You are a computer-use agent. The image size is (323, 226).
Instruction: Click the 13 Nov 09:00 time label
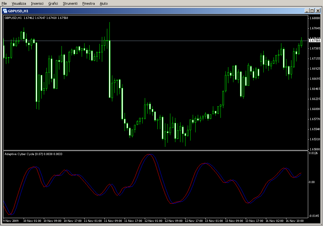pyautogui.click(x=234, y=221)
